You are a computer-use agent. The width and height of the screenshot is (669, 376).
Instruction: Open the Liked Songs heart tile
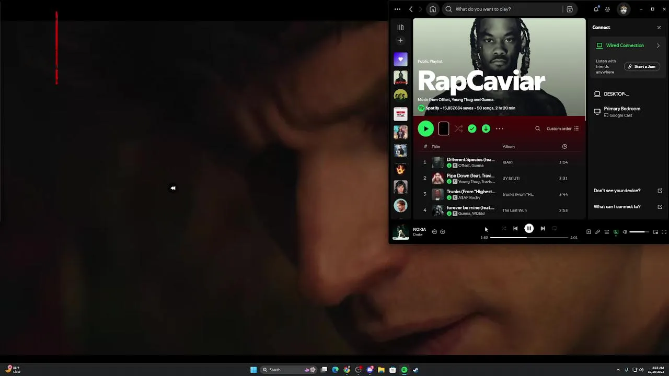[400, 60]
